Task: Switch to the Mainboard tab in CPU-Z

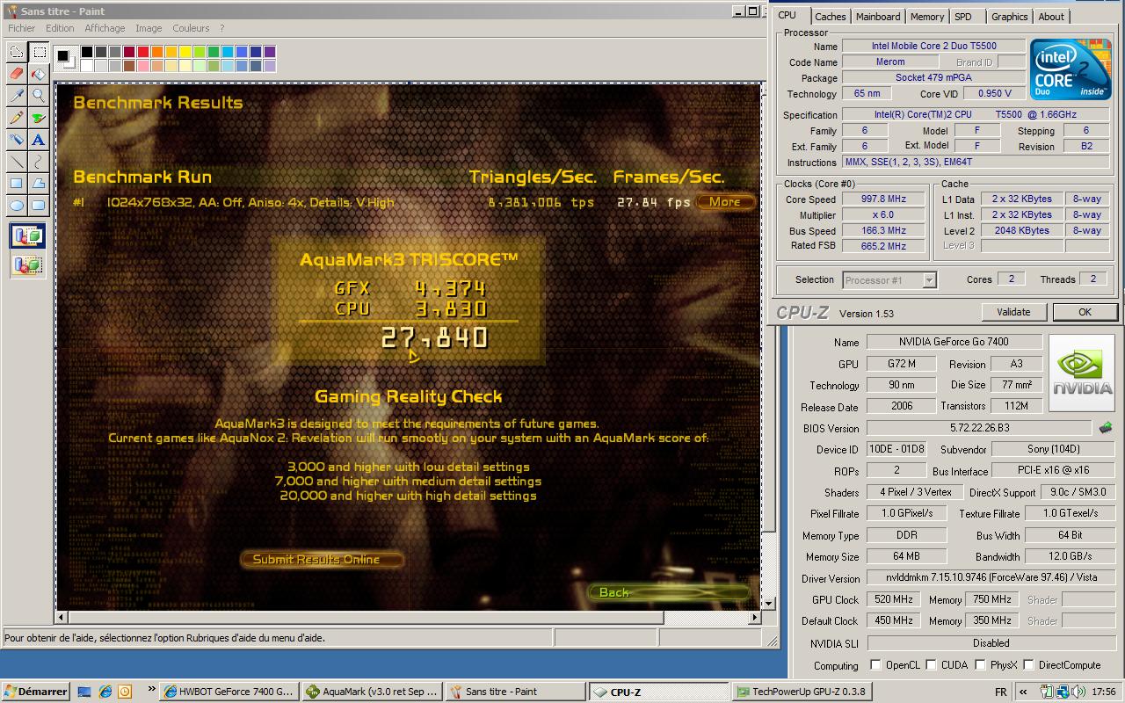Action: (x=878, y=17)
